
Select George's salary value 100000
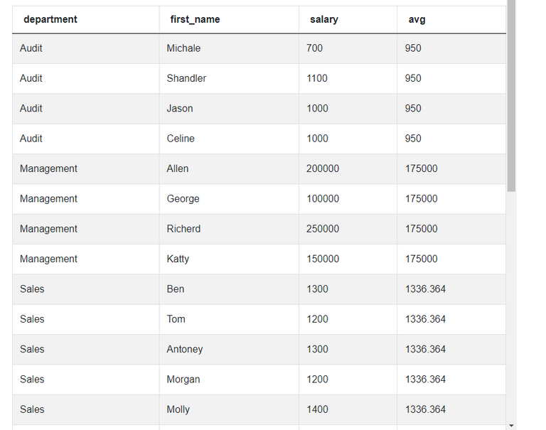pos(323,199)
